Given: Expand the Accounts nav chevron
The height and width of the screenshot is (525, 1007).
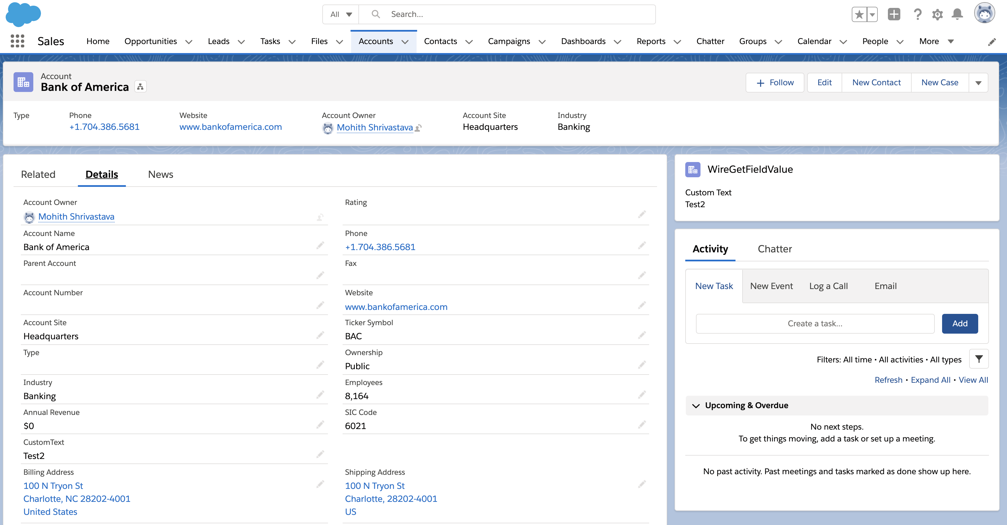Looking at the screenshot, I should coord(405,42).
